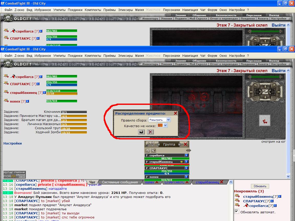The width and height of the screenshot is (295, 221).
Task: Open Инвентарь in the front window's submenu
Action: (x=150, y=64)
